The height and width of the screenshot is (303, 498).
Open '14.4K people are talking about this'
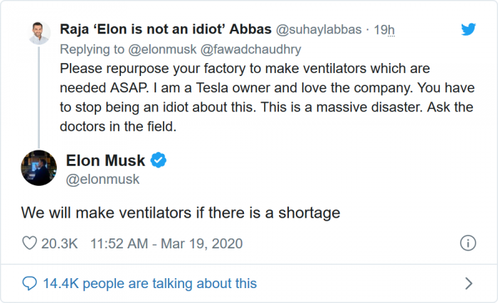(x=149, y=283)
